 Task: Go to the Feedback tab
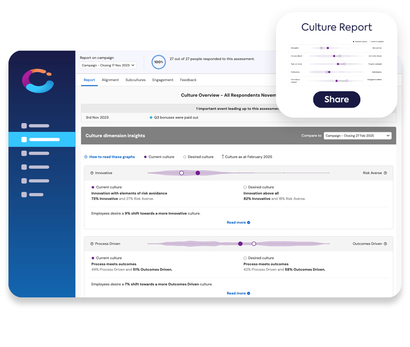(188, 80)
